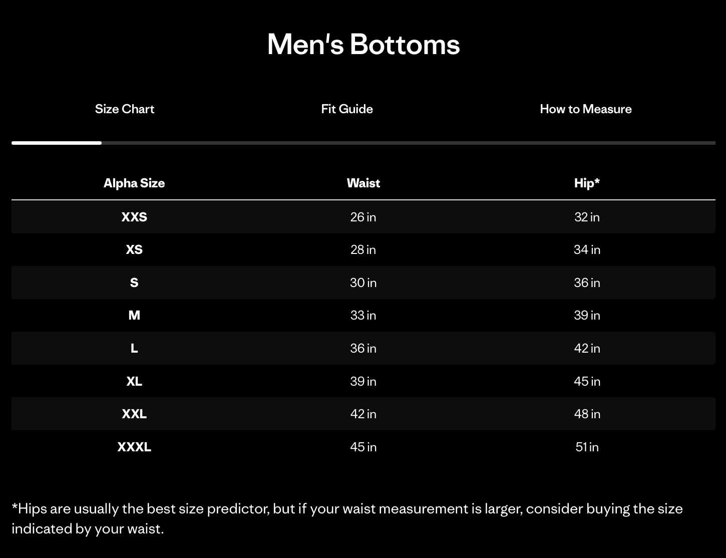Click the Men's Bottoms heading
Image resolution: width=726 pixels, height=558 pixels.
click(363, 44)
